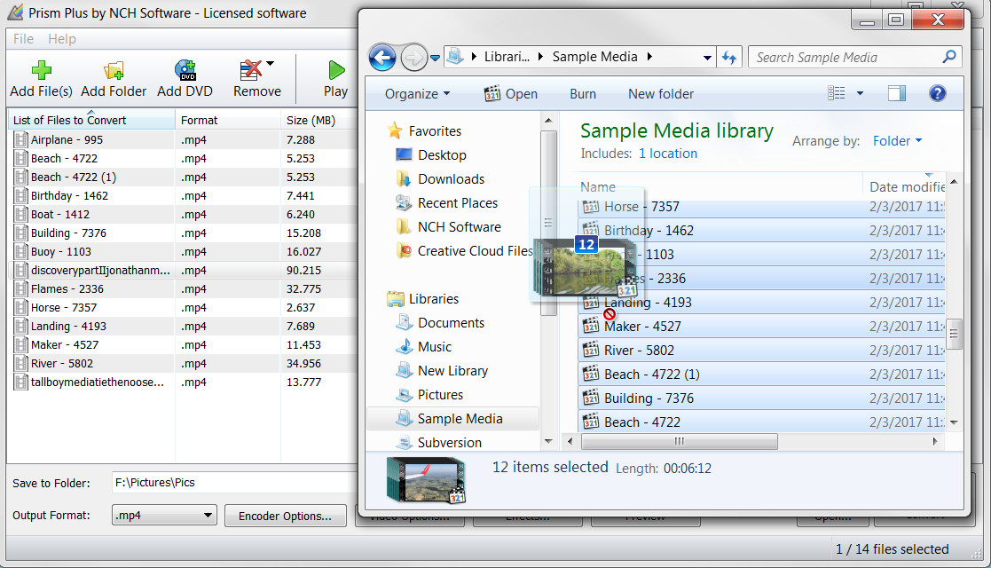Open the File menu in Prism Plus
The image size is (991, 568).
click(x=22, y=38)
